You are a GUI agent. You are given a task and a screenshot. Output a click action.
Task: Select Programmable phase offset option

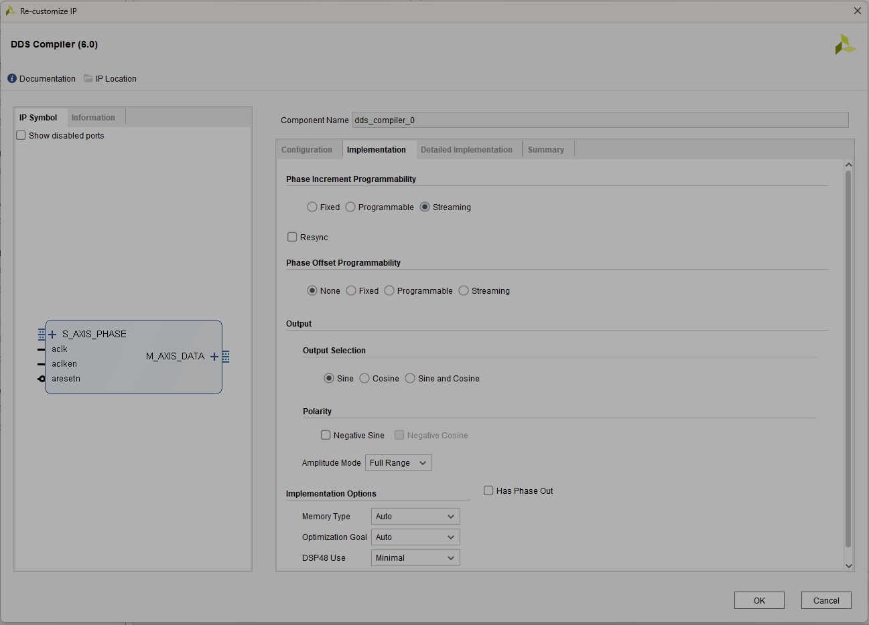point(389,290)
